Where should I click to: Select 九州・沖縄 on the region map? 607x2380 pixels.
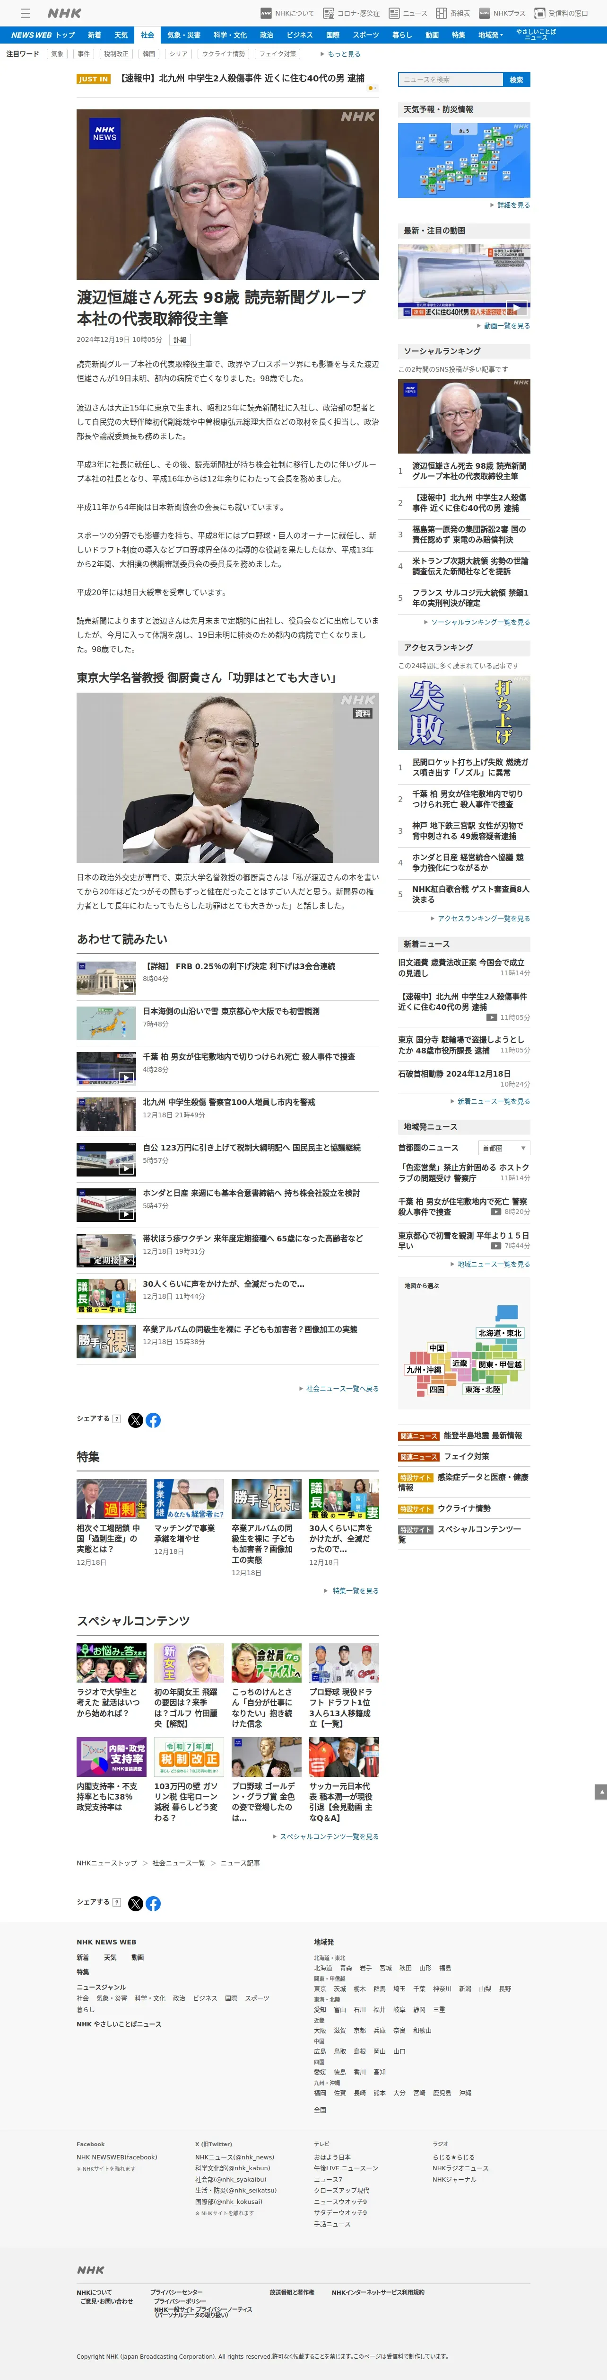pos(424,1370)
